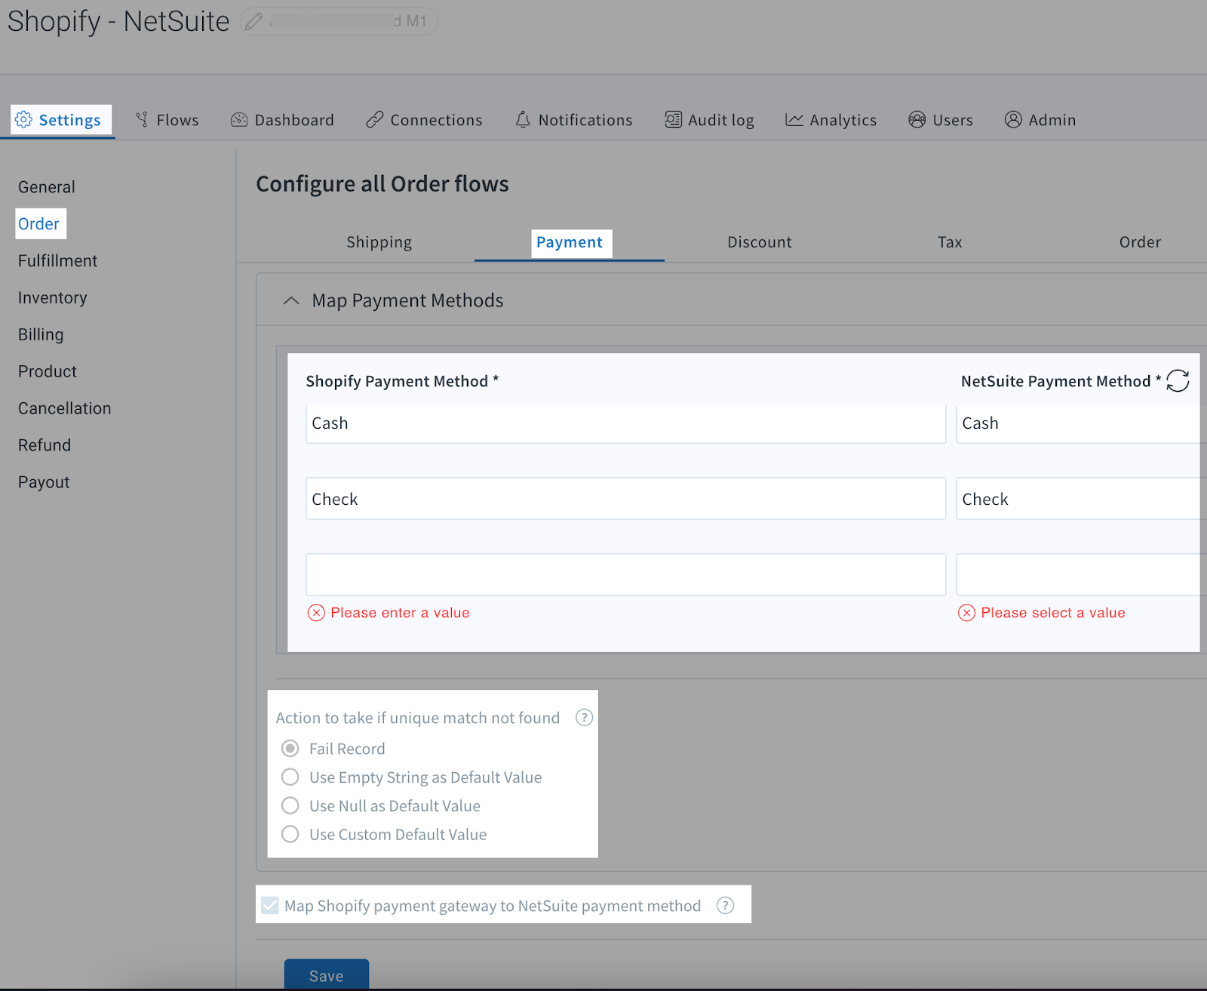
Task: Open Fulfillment settings in sidebar
Action: pos(57,261)
